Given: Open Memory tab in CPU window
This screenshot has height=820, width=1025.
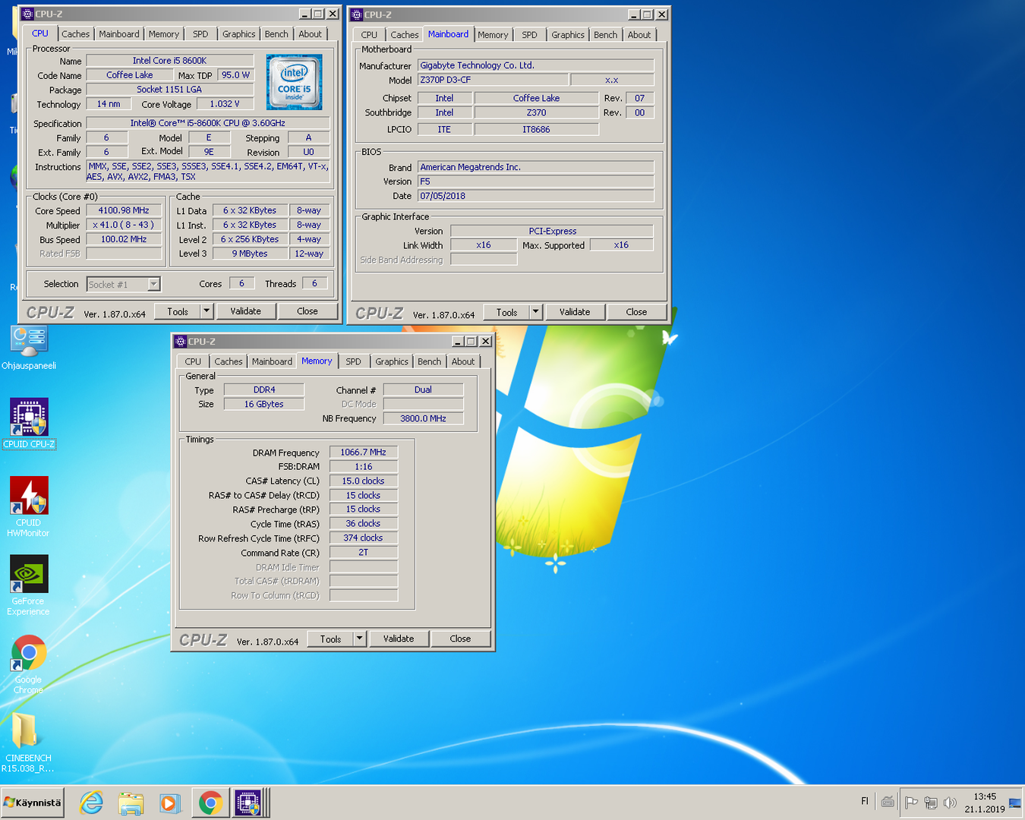Looking at the screenshot, I should [x=164, y=34].
